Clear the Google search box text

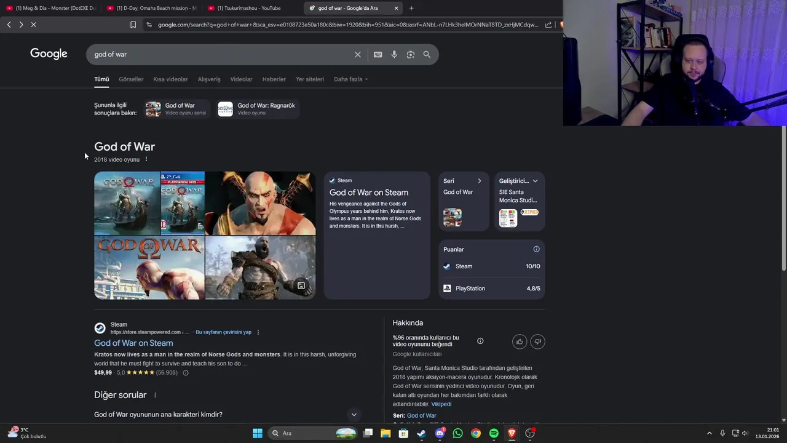click(358, 54)
